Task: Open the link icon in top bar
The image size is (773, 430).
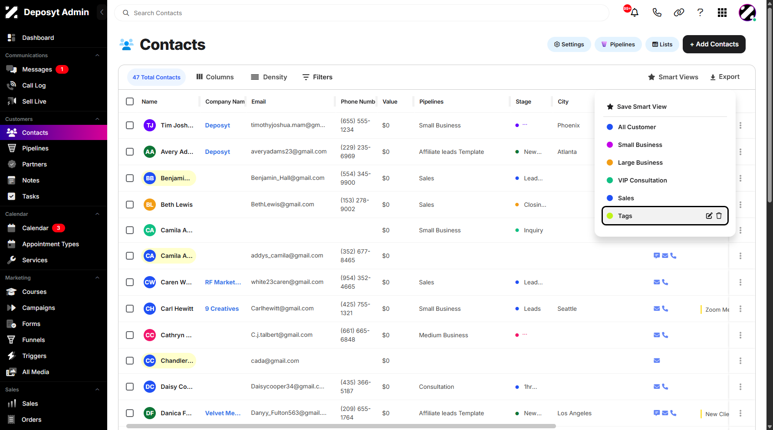Action: [679, 13]
